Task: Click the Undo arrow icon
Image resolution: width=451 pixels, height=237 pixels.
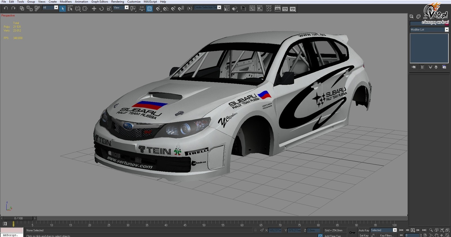Action: (x=6, y=8)
